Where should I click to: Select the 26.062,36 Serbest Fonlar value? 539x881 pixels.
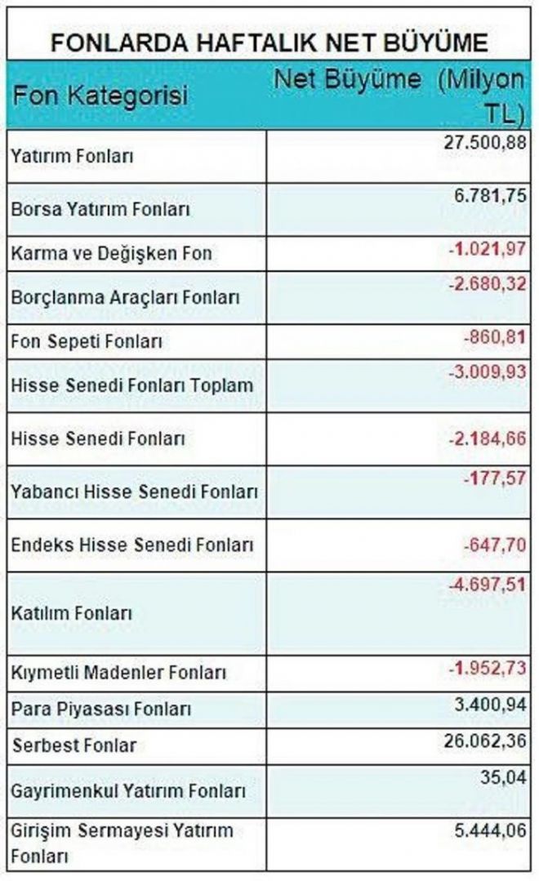[x=485, y=741]
